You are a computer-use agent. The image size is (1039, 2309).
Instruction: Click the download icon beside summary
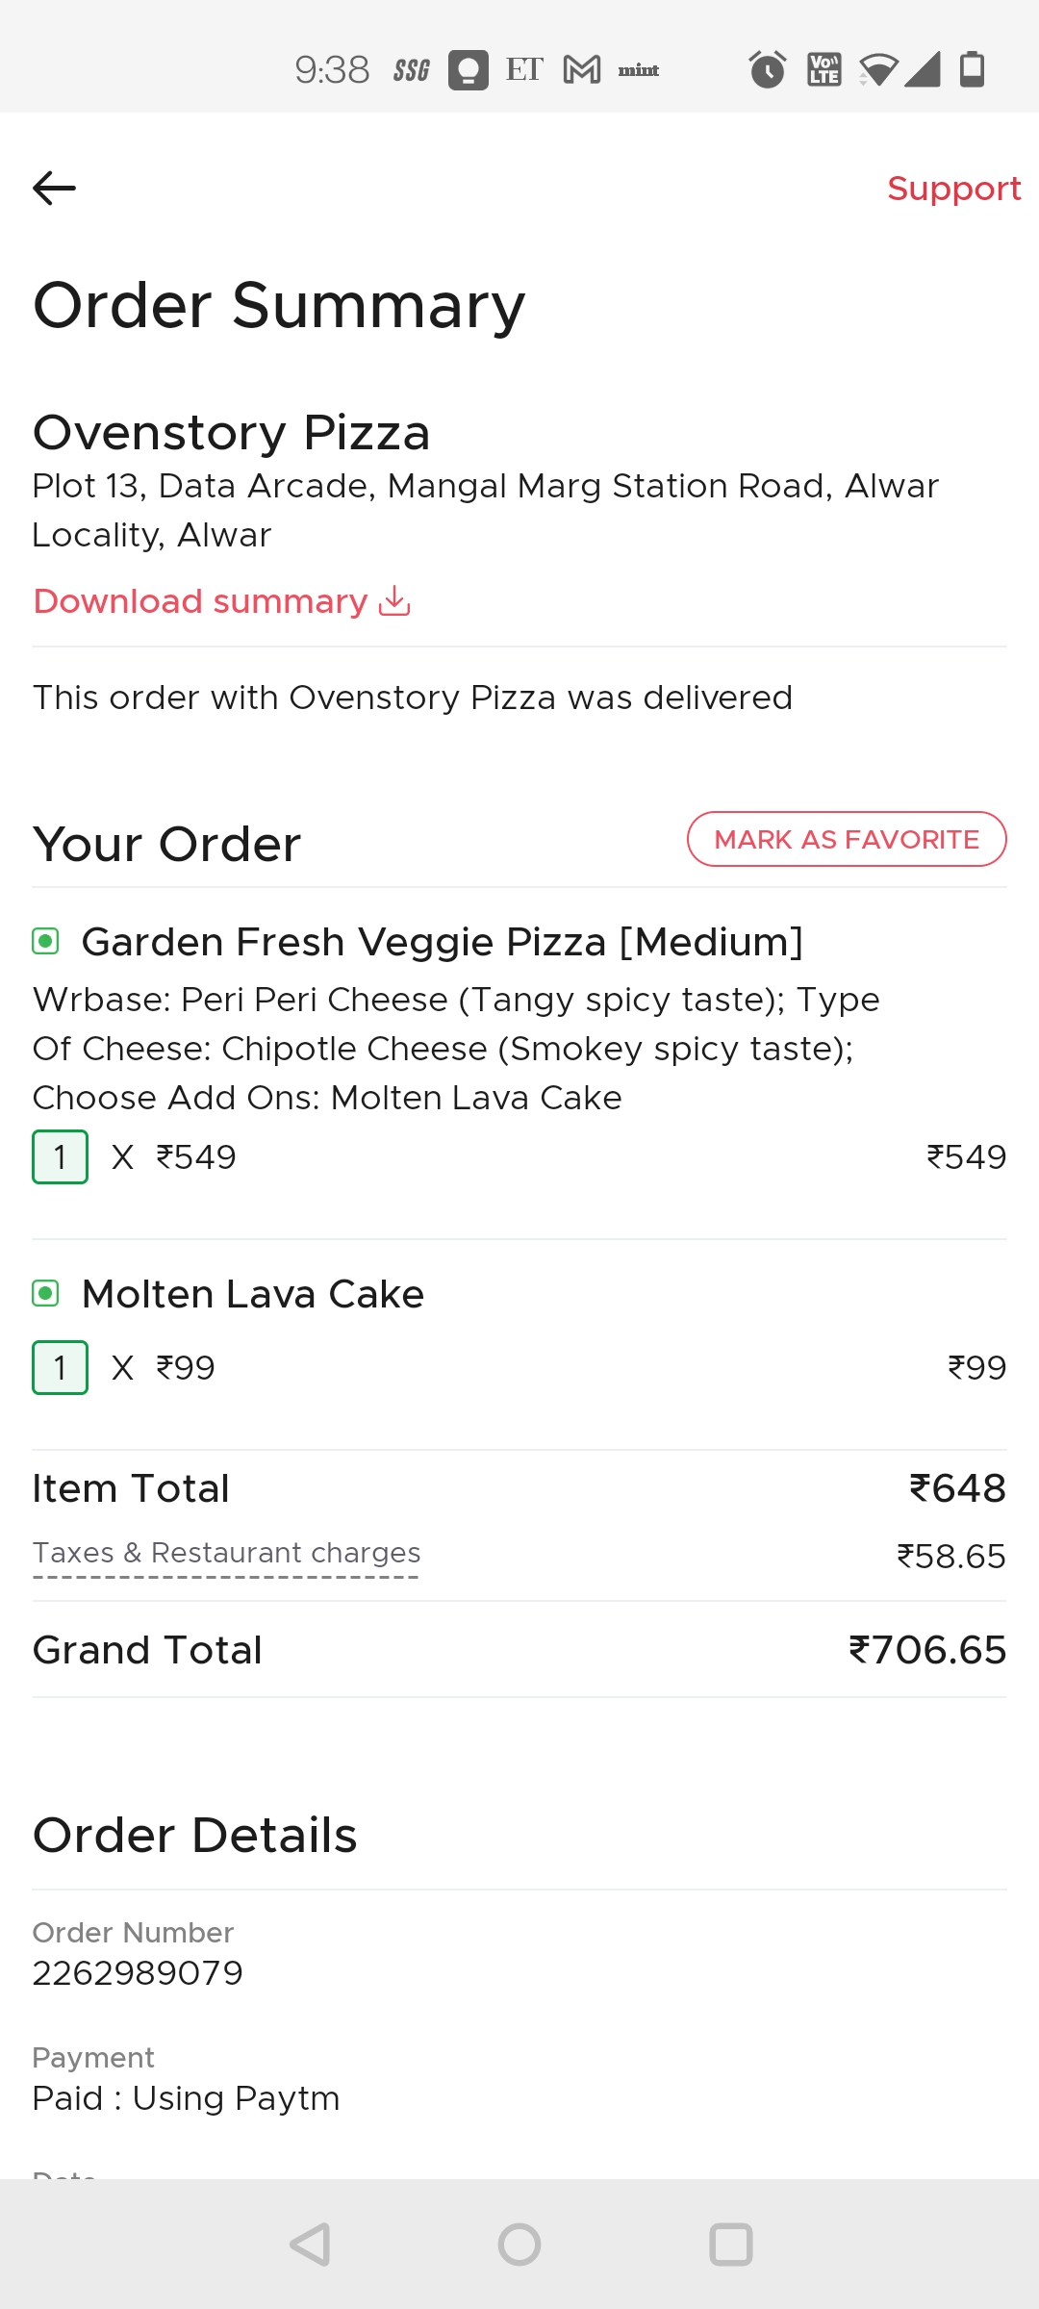tap(394, 601)
